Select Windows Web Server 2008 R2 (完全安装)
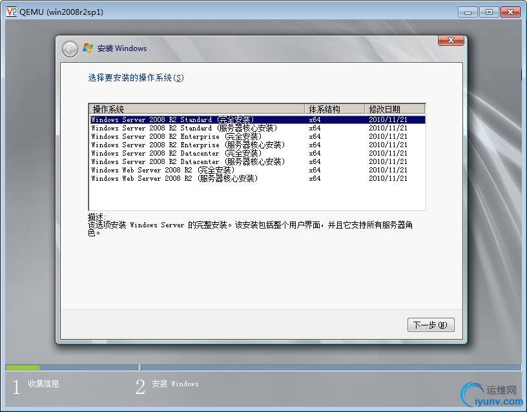527x412 pixels. tap(258, 170)
